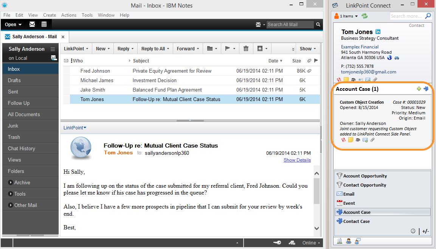Expand the Tools section in sidebar
436x249 pixels.
tap(11, 194)
